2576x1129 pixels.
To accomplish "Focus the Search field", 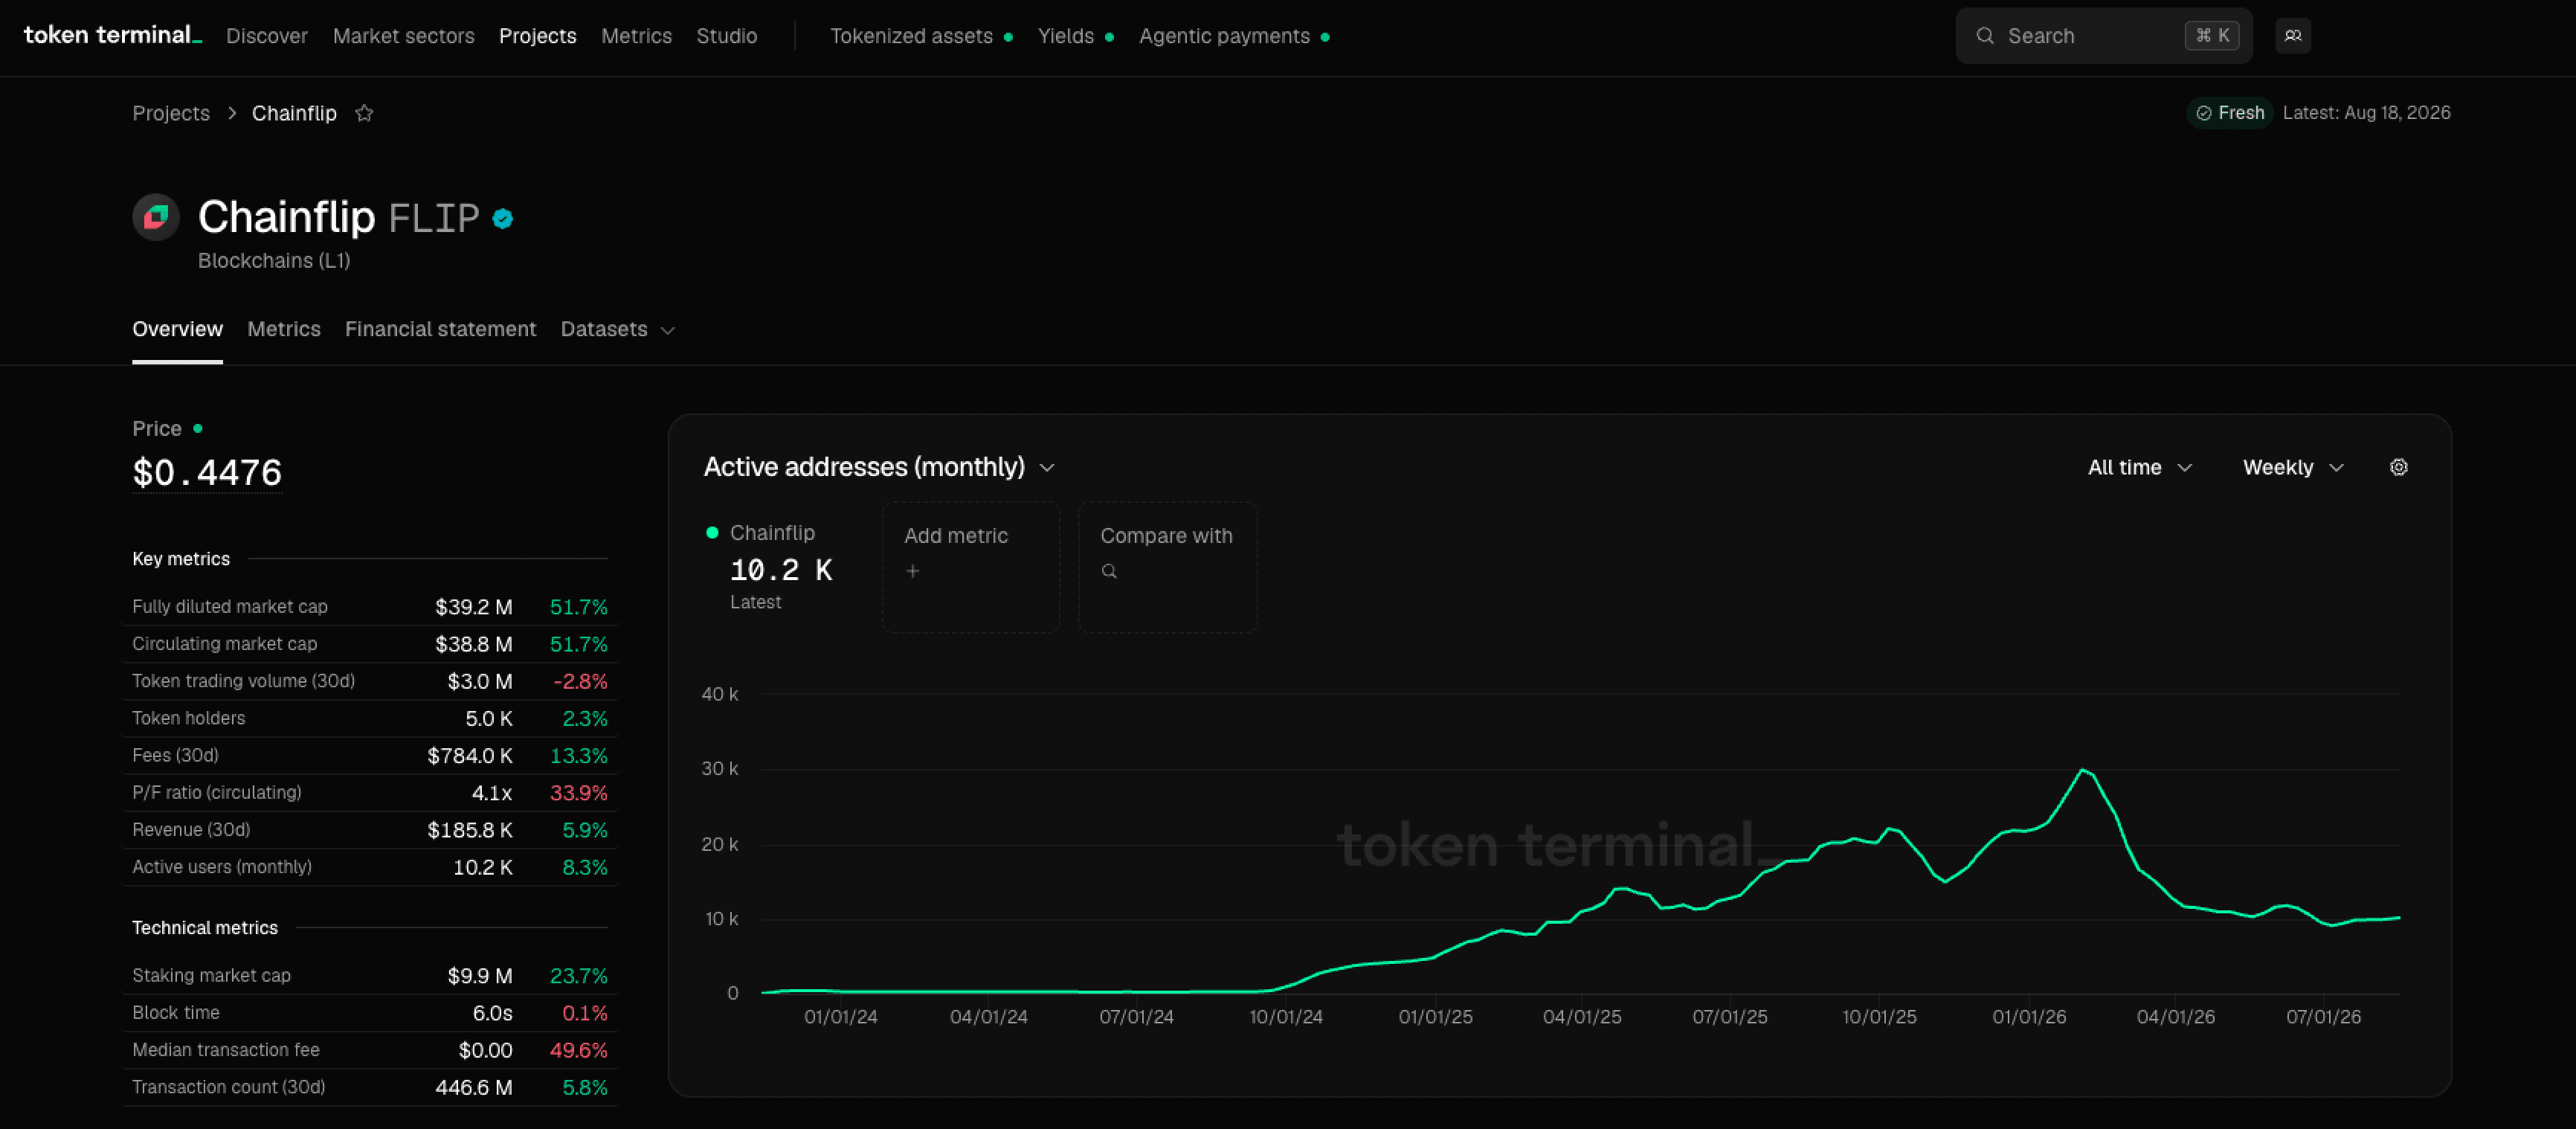I will pyautogui.click(x=2104, y=36).
